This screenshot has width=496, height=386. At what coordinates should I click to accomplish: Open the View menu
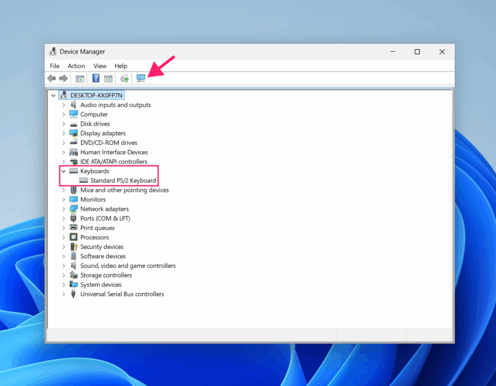click(x=100, y=66)
